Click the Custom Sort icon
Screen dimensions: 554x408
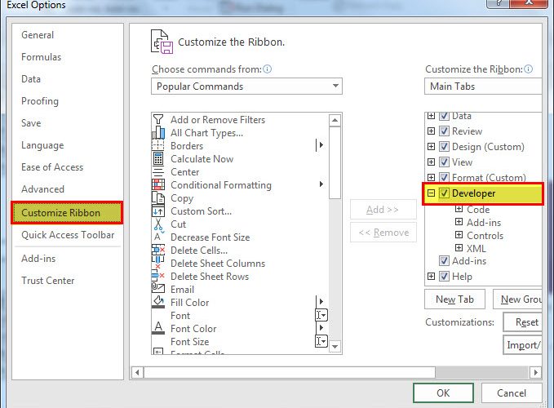[158, 211]
